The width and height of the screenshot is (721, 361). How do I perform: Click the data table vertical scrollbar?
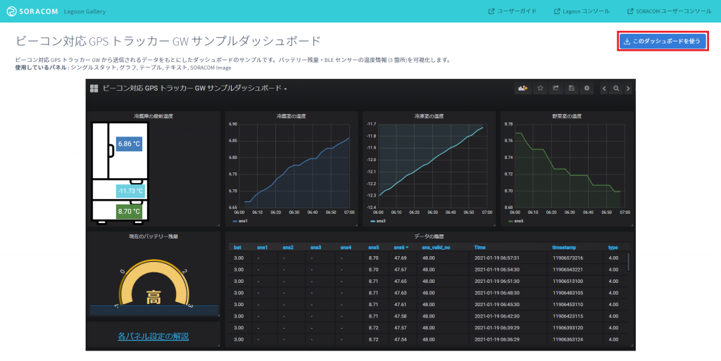(628, 262)
